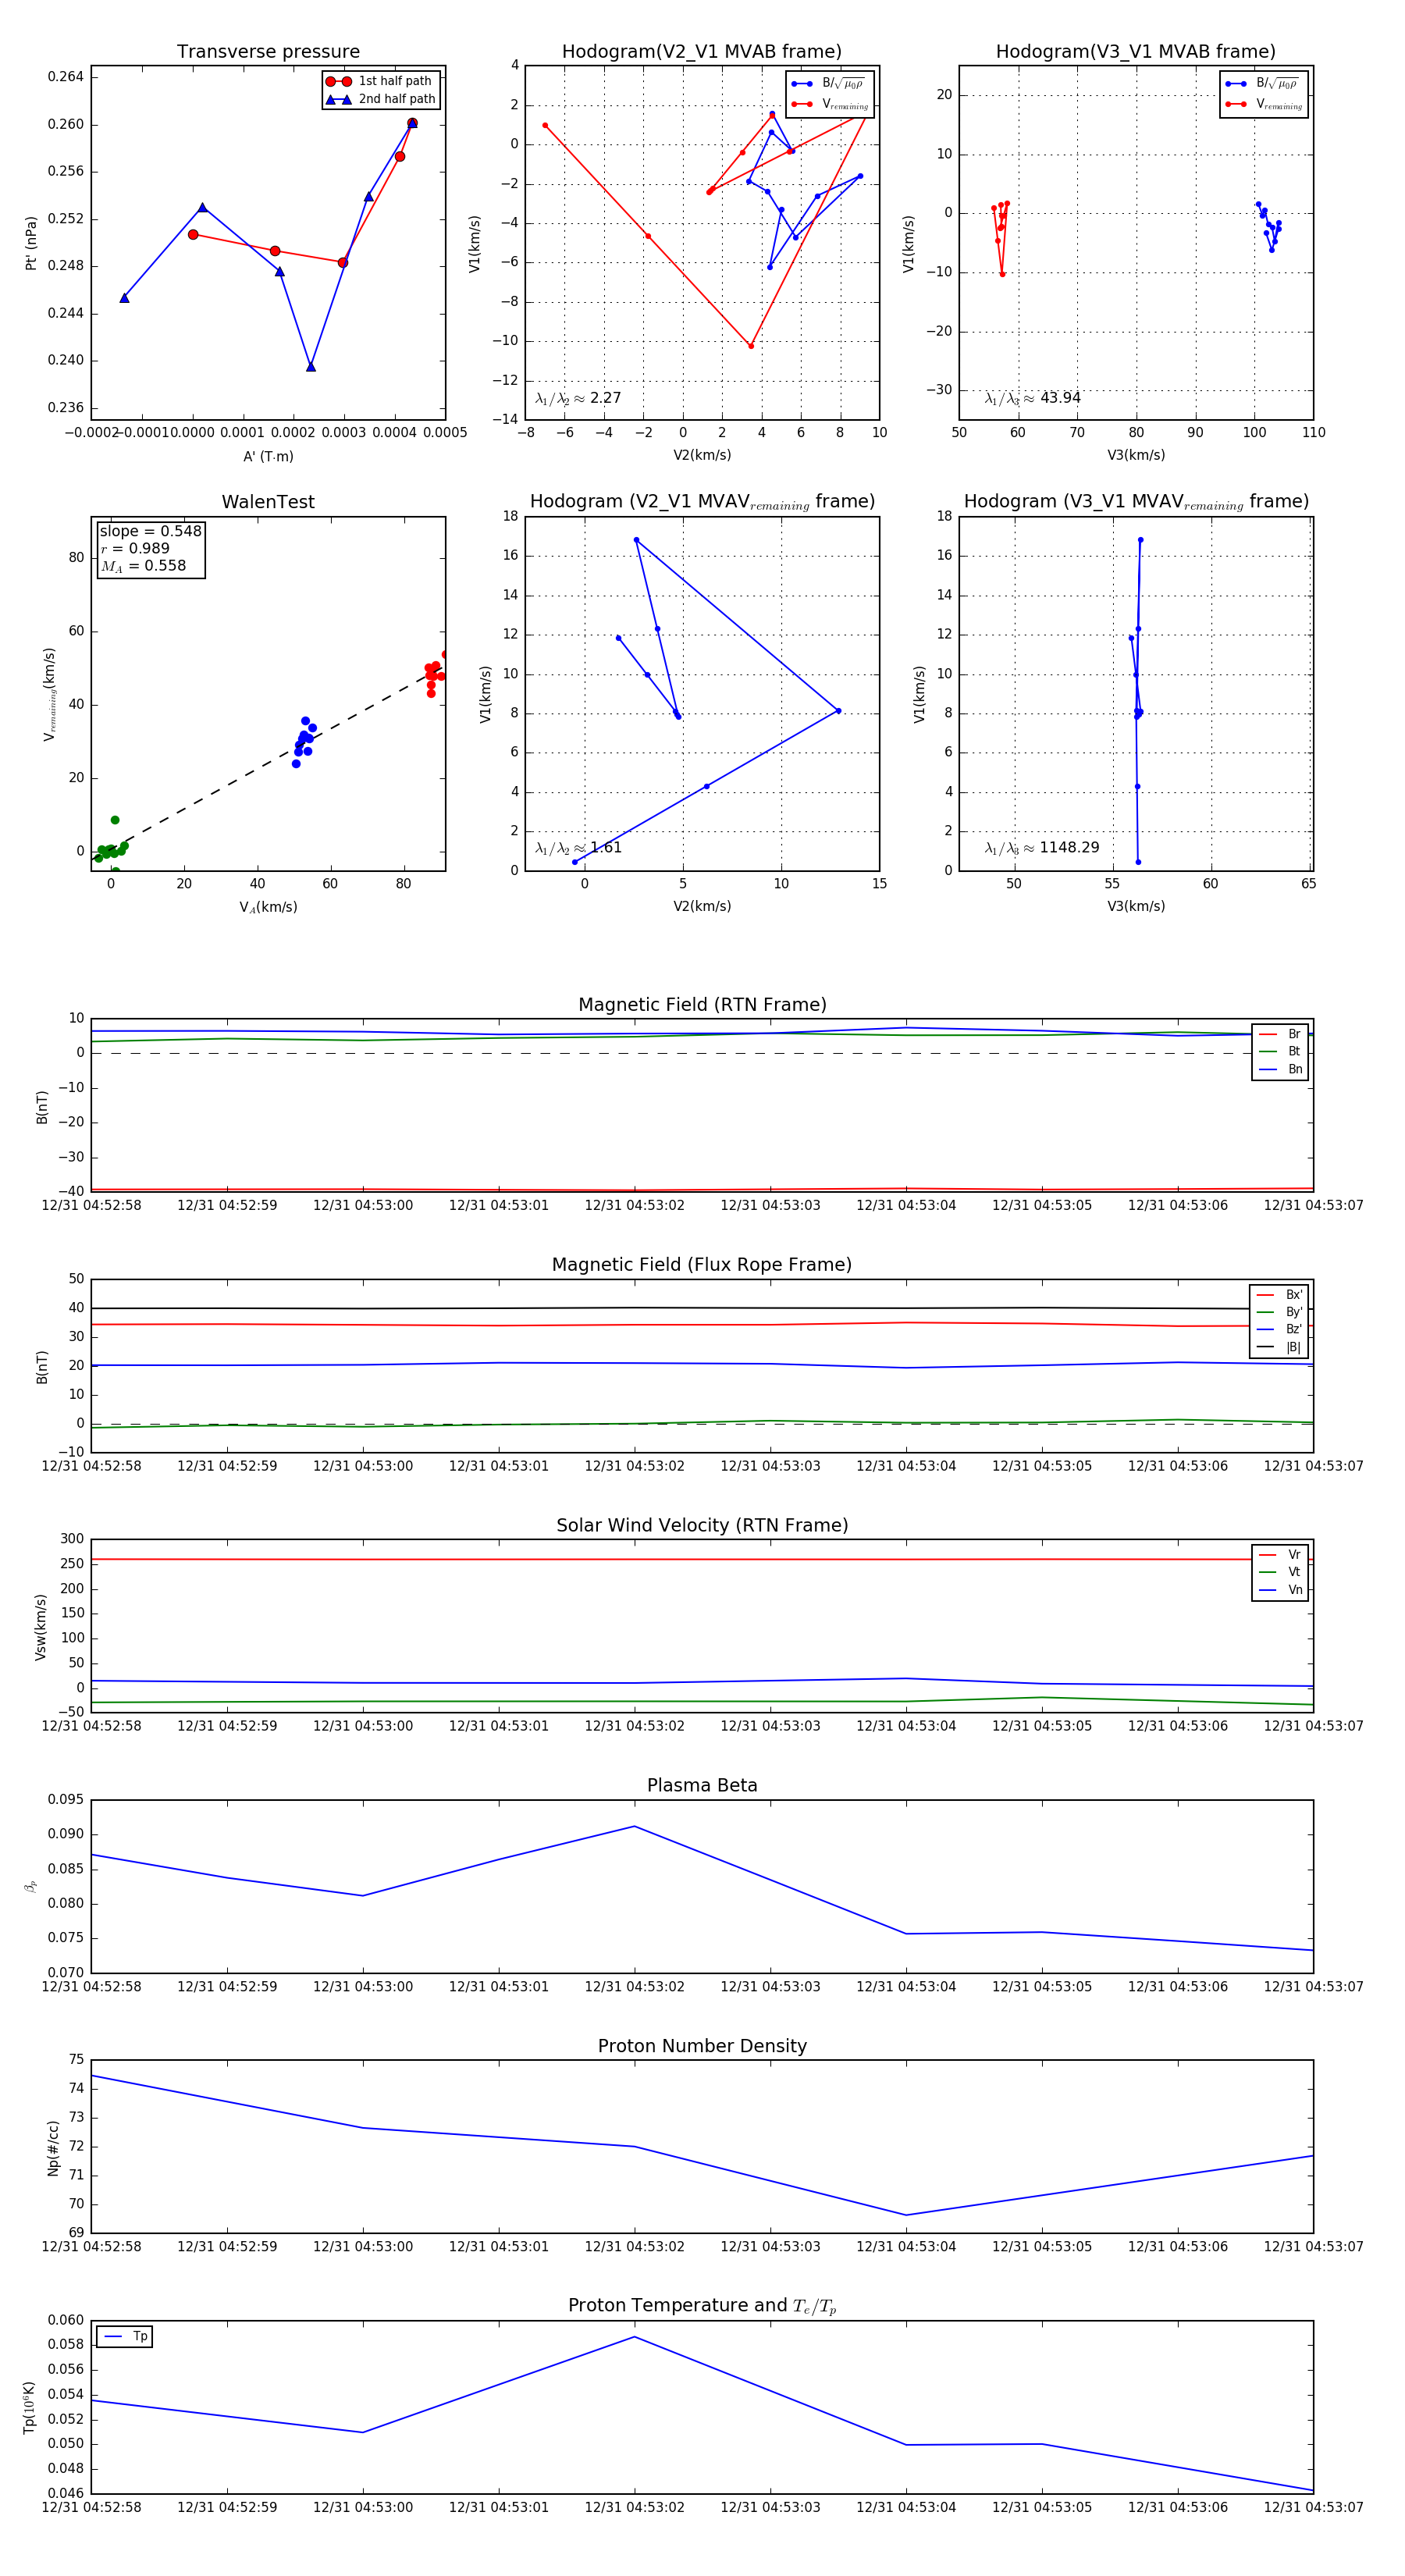The height and width of the screenshot is (2576, 1405).
Task: Click the "Plasma Beta" plot title
Action: point(702,1786)
